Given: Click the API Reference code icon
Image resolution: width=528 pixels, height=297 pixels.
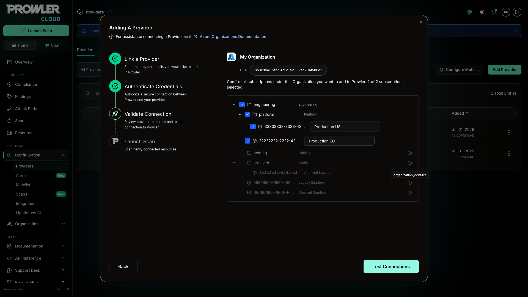Looking at the screenshot, I should (9, 258).
